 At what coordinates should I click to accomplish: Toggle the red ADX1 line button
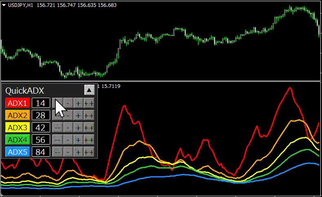tap(18, 103)
